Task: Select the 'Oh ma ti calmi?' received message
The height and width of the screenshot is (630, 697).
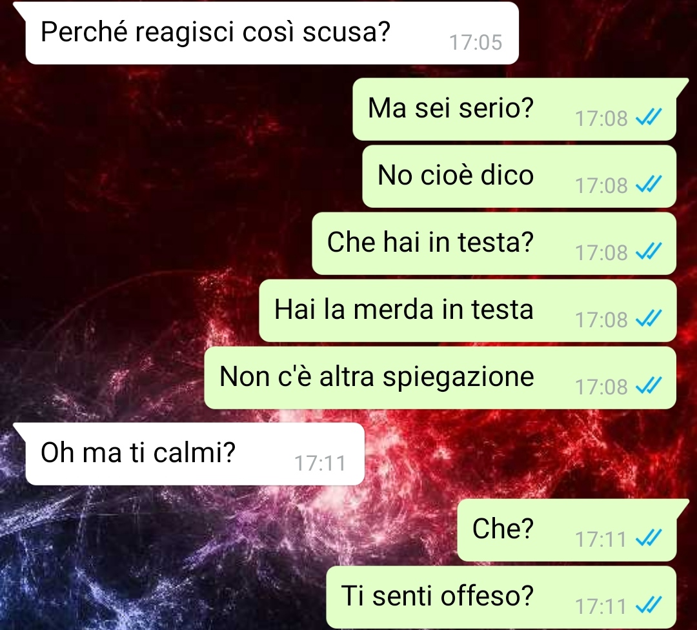Action: 195,454
